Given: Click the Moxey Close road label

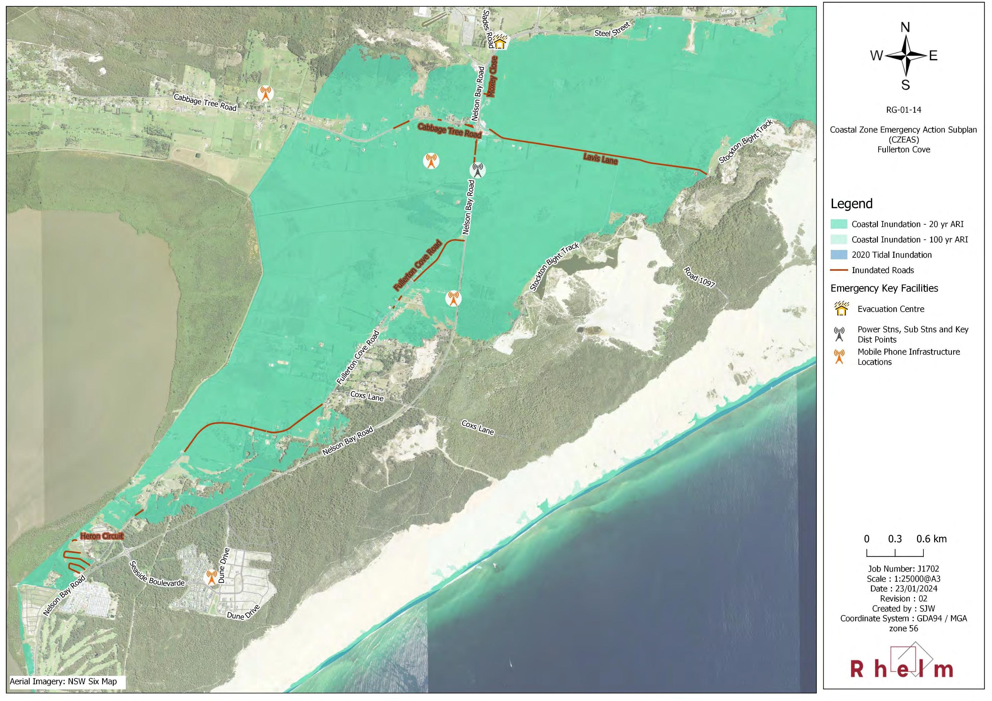Looking at the screenshot, I should coord(492,76).
